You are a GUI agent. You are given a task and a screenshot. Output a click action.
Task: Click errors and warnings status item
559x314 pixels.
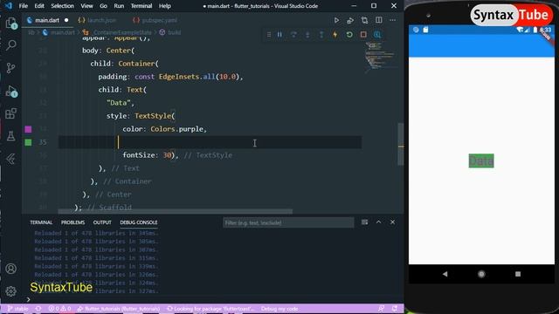coord(59,309)
